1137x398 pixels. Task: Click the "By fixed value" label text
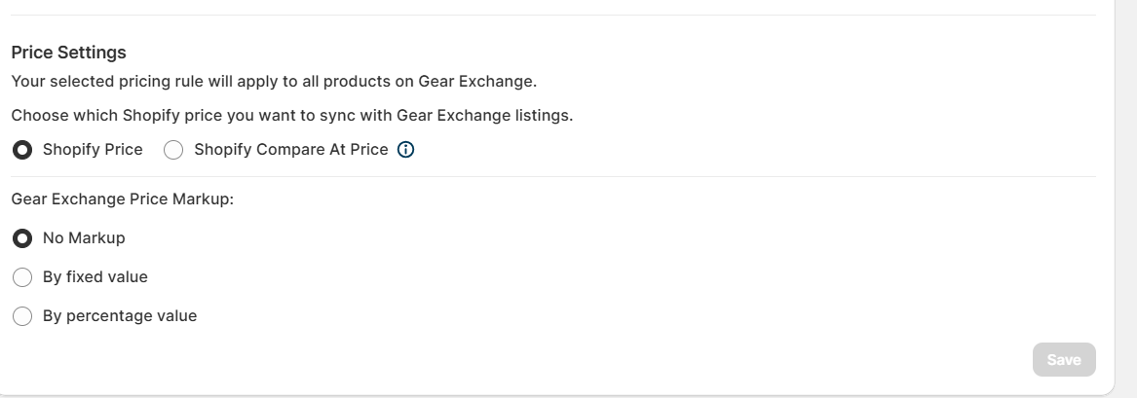coord(95,277)
